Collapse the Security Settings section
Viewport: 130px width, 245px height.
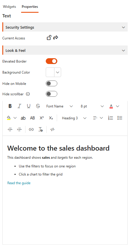pos(65,27)
